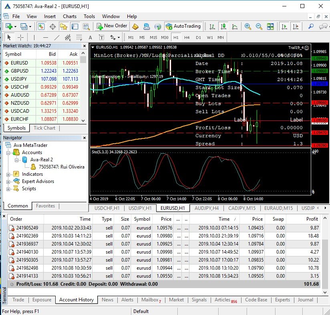
Task: Click the search magnifier icon in toolbar
Action: click(311, 26)
